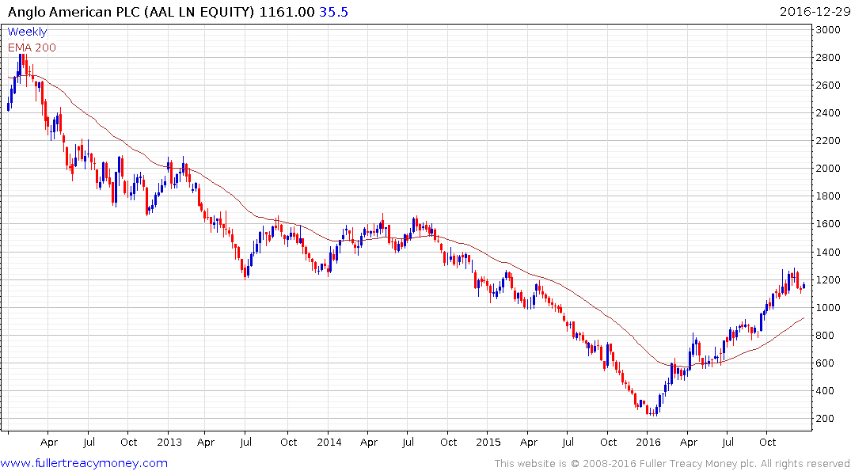The width and height of the screenshot is (851, 475).
Task: Click the 1200 price axis label
Action: coord(828,280)
